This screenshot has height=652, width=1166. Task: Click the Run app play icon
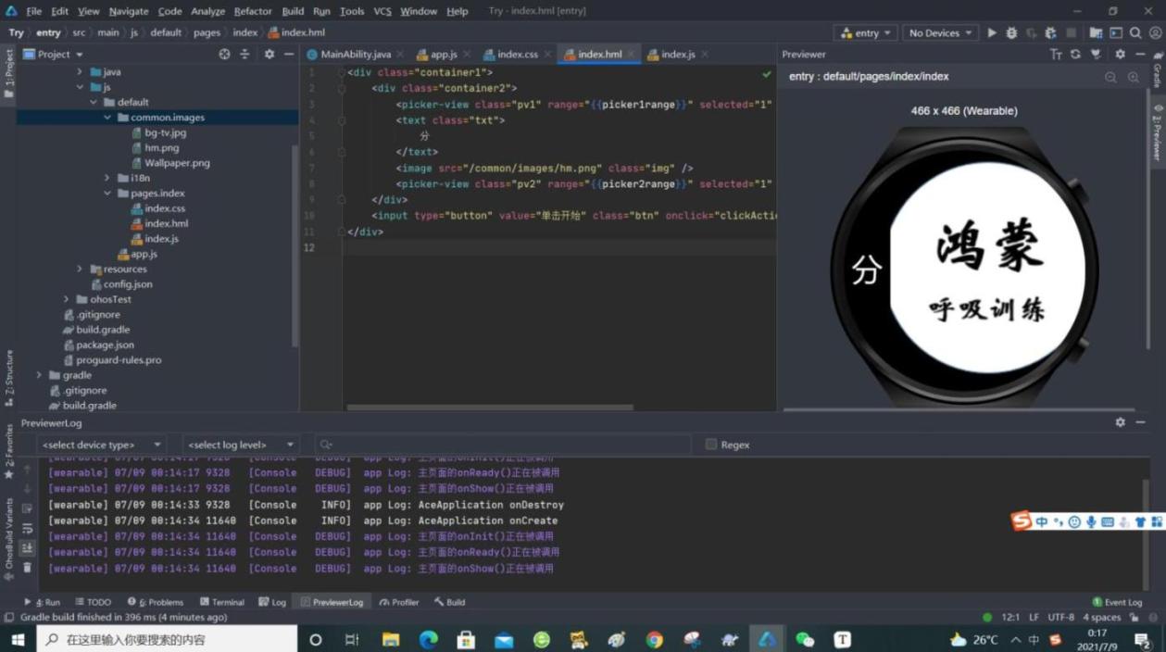(992, 32)
